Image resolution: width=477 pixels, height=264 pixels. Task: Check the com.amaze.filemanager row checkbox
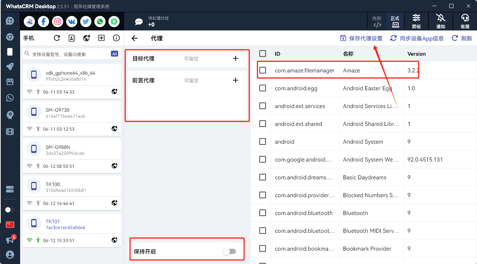click(x=263, y=70)
